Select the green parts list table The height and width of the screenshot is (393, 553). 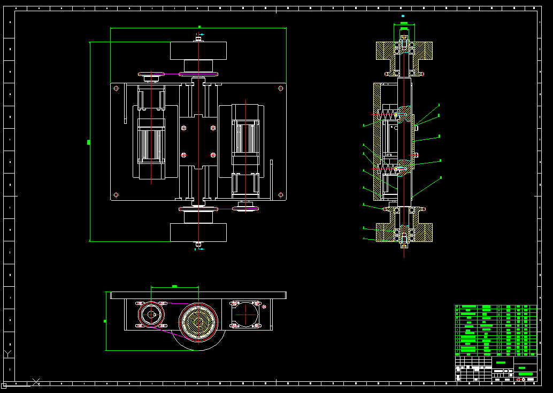coord(496,331)
